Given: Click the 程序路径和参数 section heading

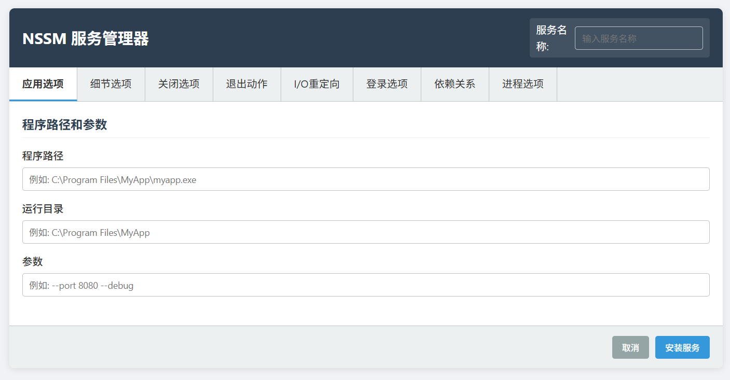Looking at the screenshot, I should [x=65, y=124].
